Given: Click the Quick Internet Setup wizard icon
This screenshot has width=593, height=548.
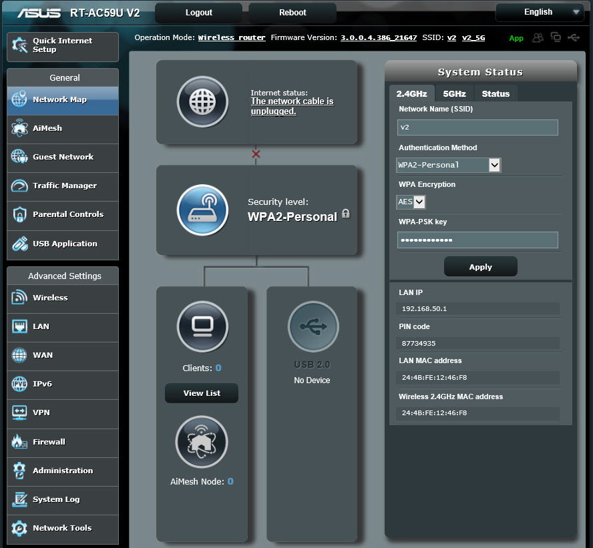Looking at the screenshot, I should pyautogui.click(x=19, y=45).
